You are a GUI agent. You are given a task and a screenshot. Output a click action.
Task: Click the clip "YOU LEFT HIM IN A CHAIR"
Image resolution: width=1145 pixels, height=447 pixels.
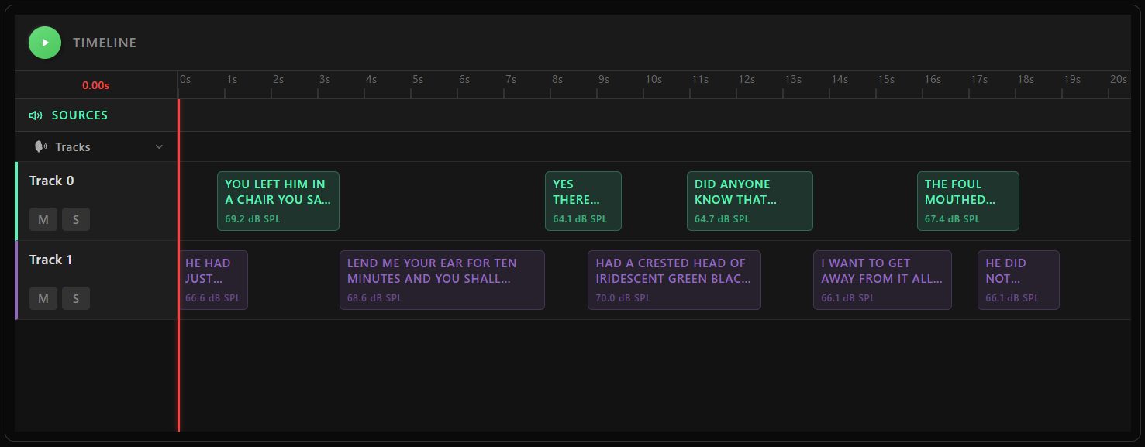click(x=278, y=201)
